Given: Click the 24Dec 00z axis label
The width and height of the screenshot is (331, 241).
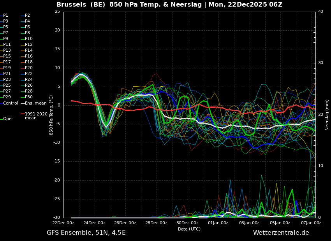Looking at the screenshot, I should click(94, 223).
